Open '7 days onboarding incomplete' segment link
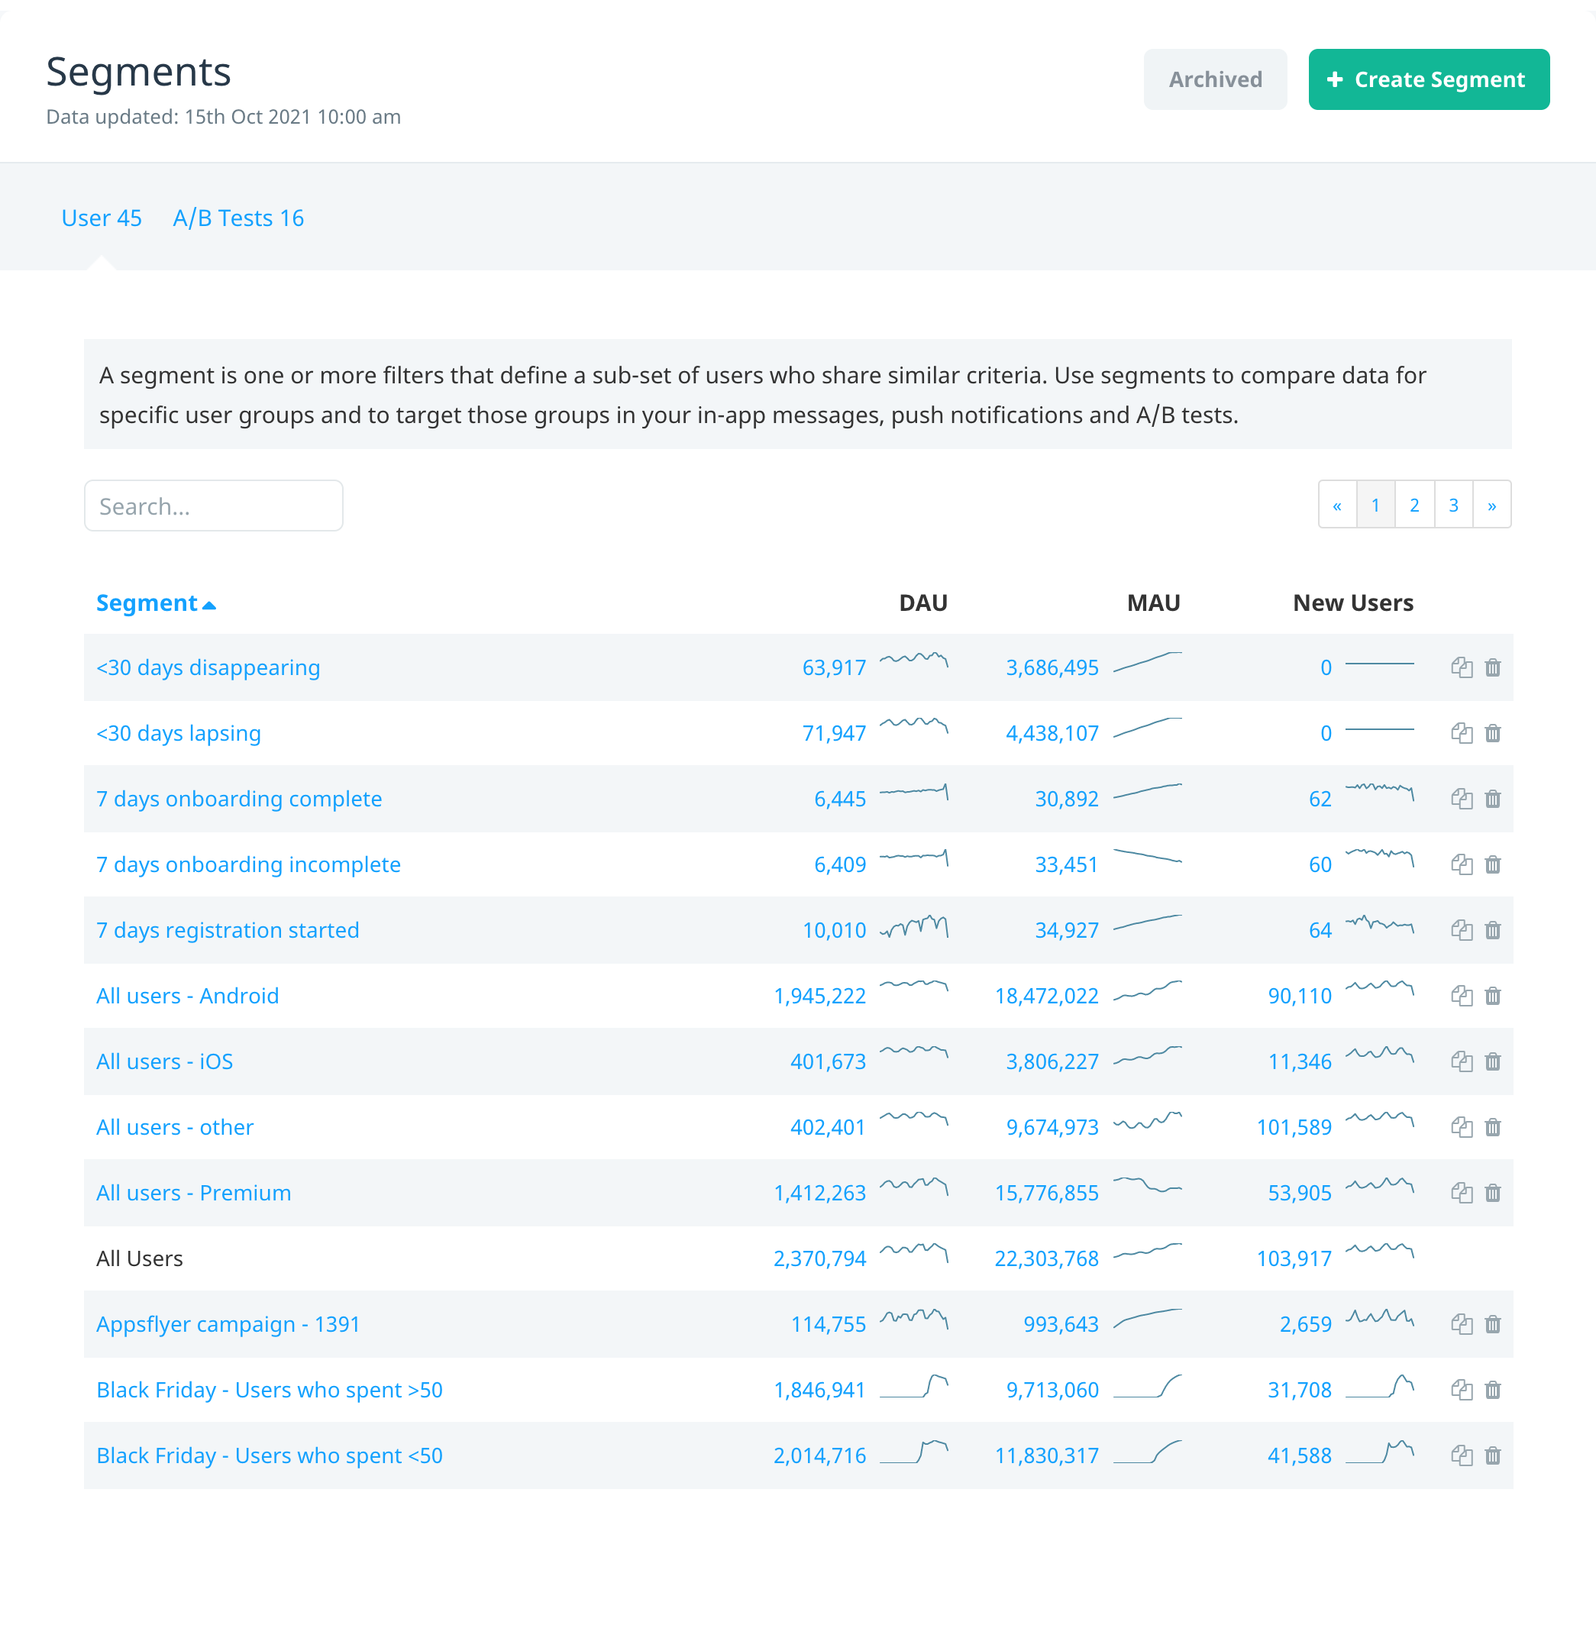The width and height of the screenshot is (1596, 1625). tap(248, 864)
